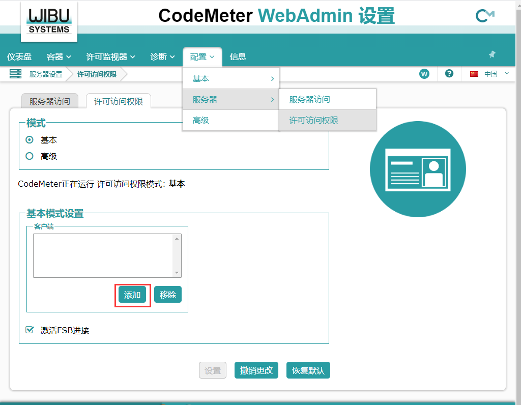Open the 诊断 dropdown menu

click(162, 57)
